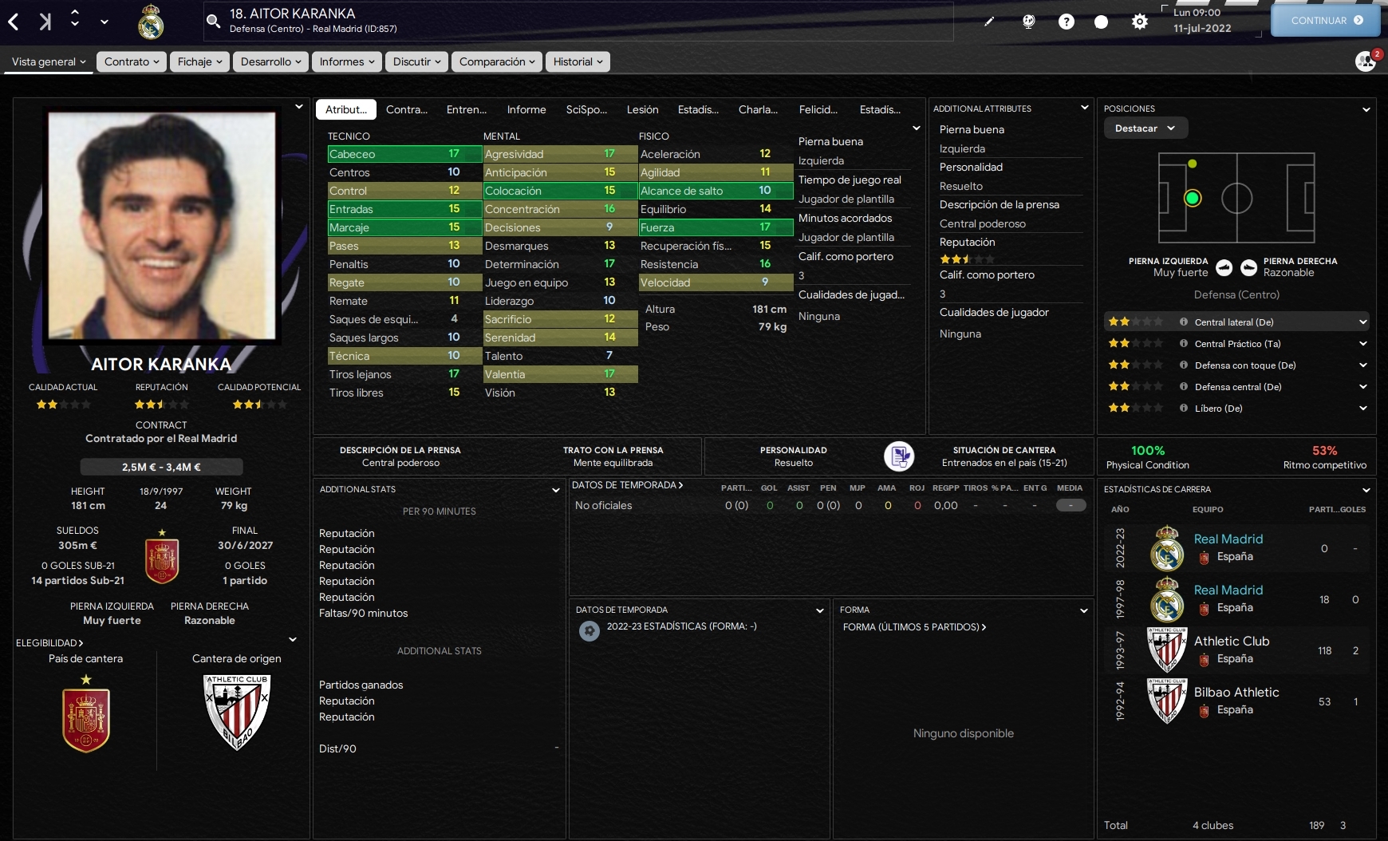Click the info icon beside Central lateral (De)
Viewport: 1388px width, 841px height.
(1184, 322)
